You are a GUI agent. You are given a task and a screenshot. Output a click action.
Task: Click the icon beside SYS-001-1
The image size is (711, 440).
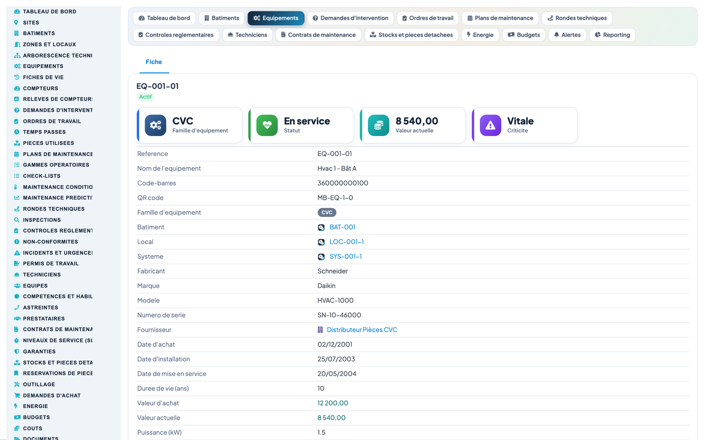(321, 257)
